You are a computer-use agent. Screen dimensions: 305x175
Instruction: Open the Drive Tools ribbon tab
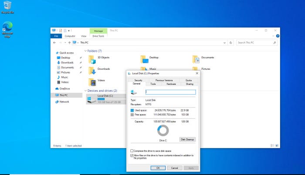tap(98, 36)
